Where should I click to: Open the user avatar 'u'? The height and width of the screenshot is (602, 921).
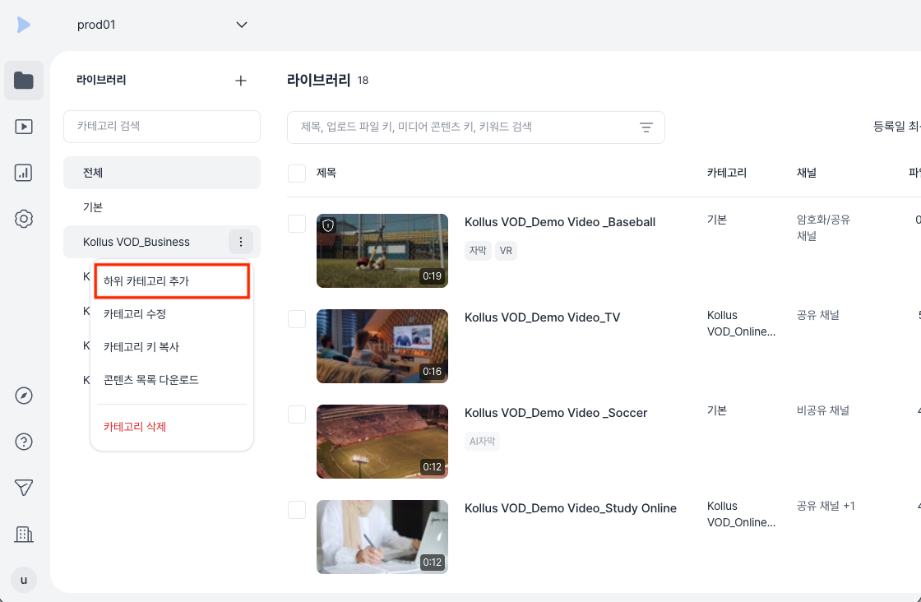tap(24, 581)
